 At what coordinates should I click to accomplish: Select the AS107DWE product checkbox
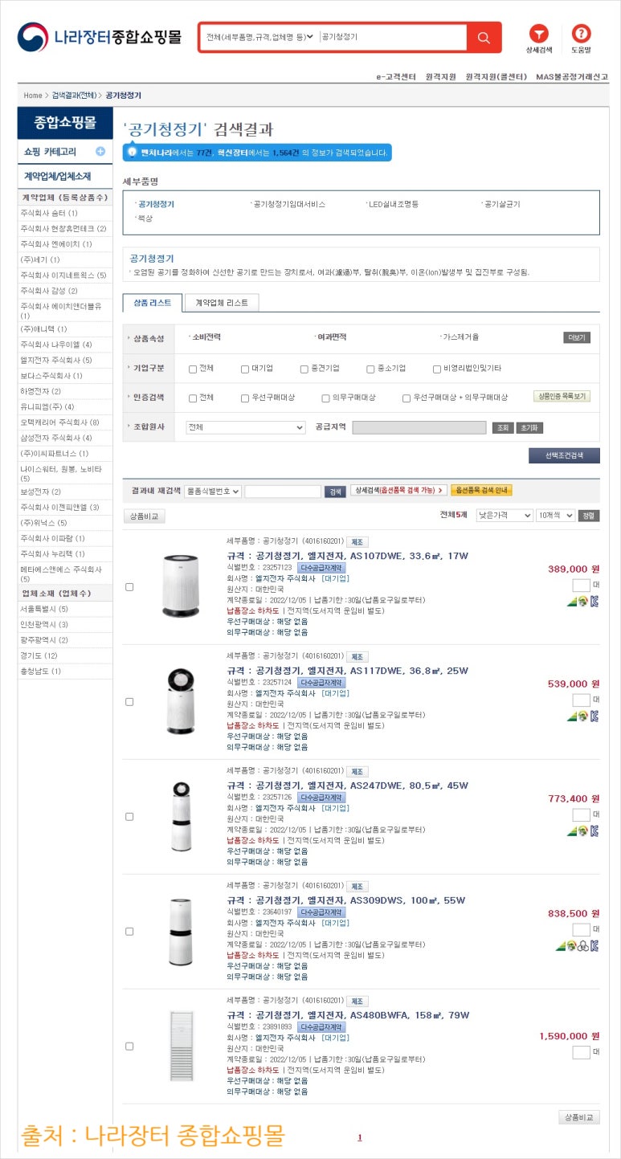click(x=130, y=587)
